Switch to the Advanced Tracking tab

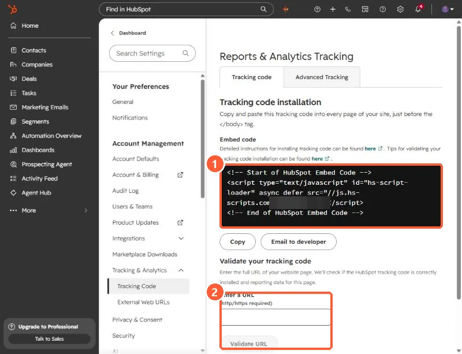pyautogui.click(x=322, y=77)
